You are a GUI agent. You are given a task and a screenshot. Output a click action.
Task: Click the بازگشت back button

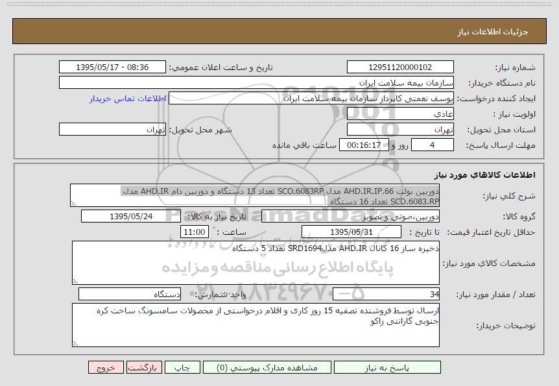pos(144,367)
